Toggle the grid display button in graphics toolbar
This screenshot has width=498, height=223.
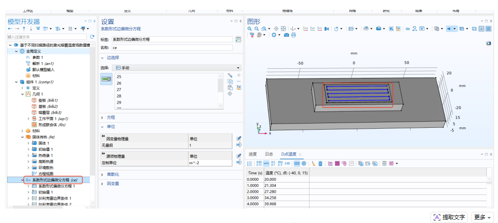pyautogui.click(x=488, y=28)
